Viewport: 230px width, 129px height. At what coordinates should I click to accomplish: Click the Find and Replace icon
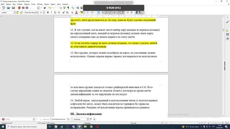click(x=61, y=8)
